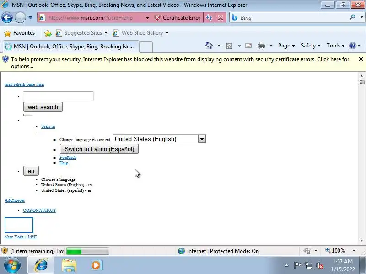Screen dimensions: 366x274
Task: Click the 100% zoom level button
Action: click(x=335, y=251)
